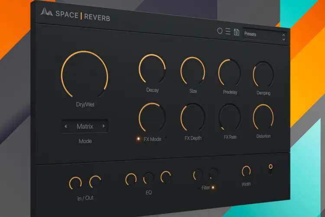Click the first Filter knob
This screenshot has width=325, height=217.
(x=198, y=174)
